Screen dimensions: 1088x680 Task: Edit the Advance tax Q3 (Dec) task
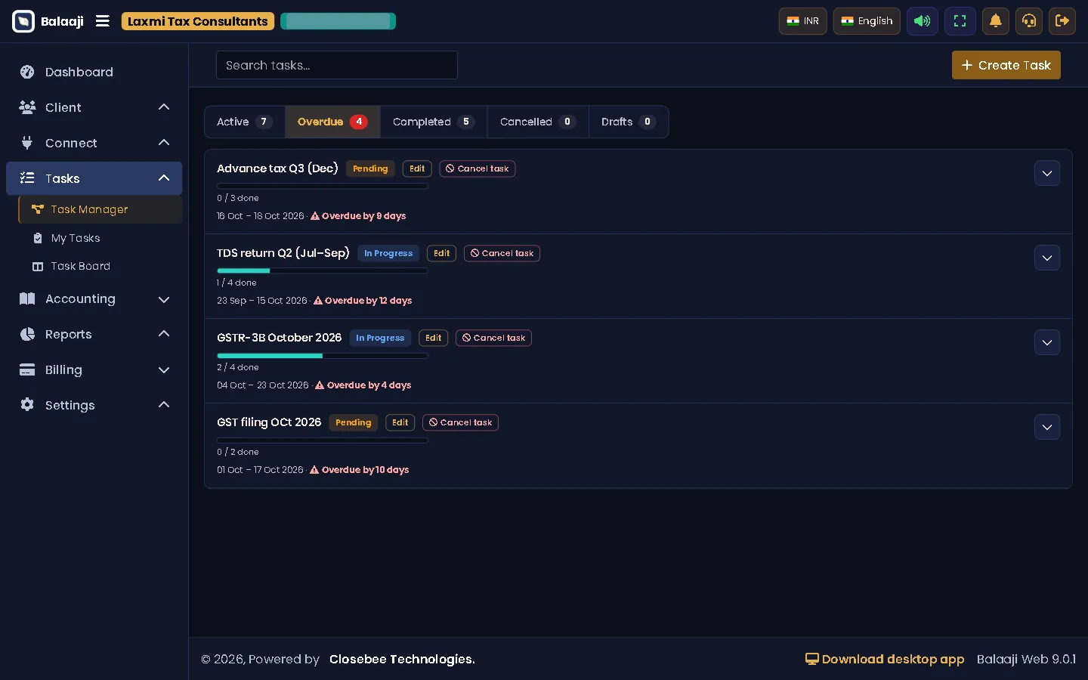pos(417,168)
